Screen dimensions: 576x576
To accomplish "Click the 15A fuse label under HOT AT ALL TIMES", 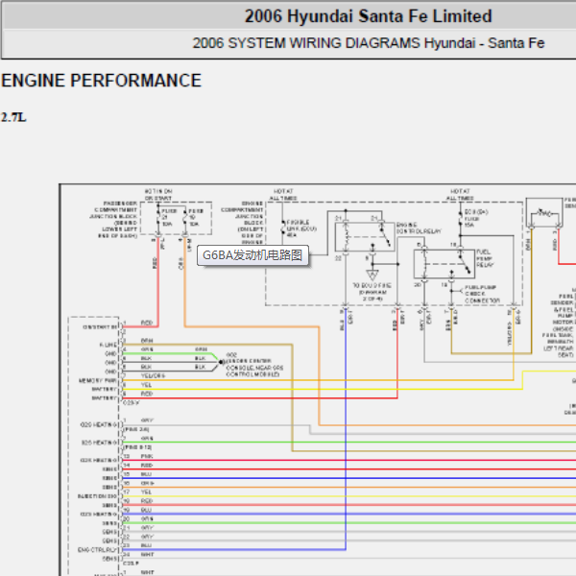I will [x=474, y=219].
